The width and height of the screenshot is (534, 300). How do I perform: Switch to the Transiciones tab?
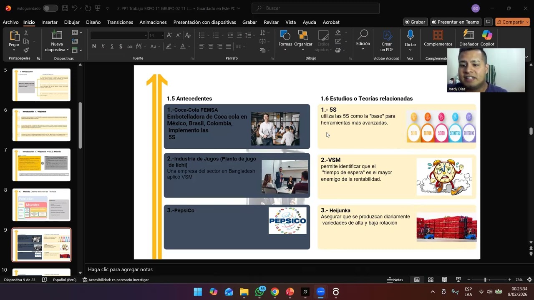120,22
